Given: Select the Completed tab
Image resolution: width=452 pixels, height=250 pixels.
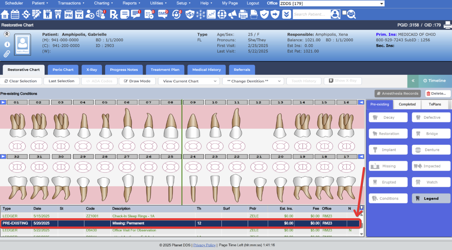Looking at the screenshot, I should (407, 105).
